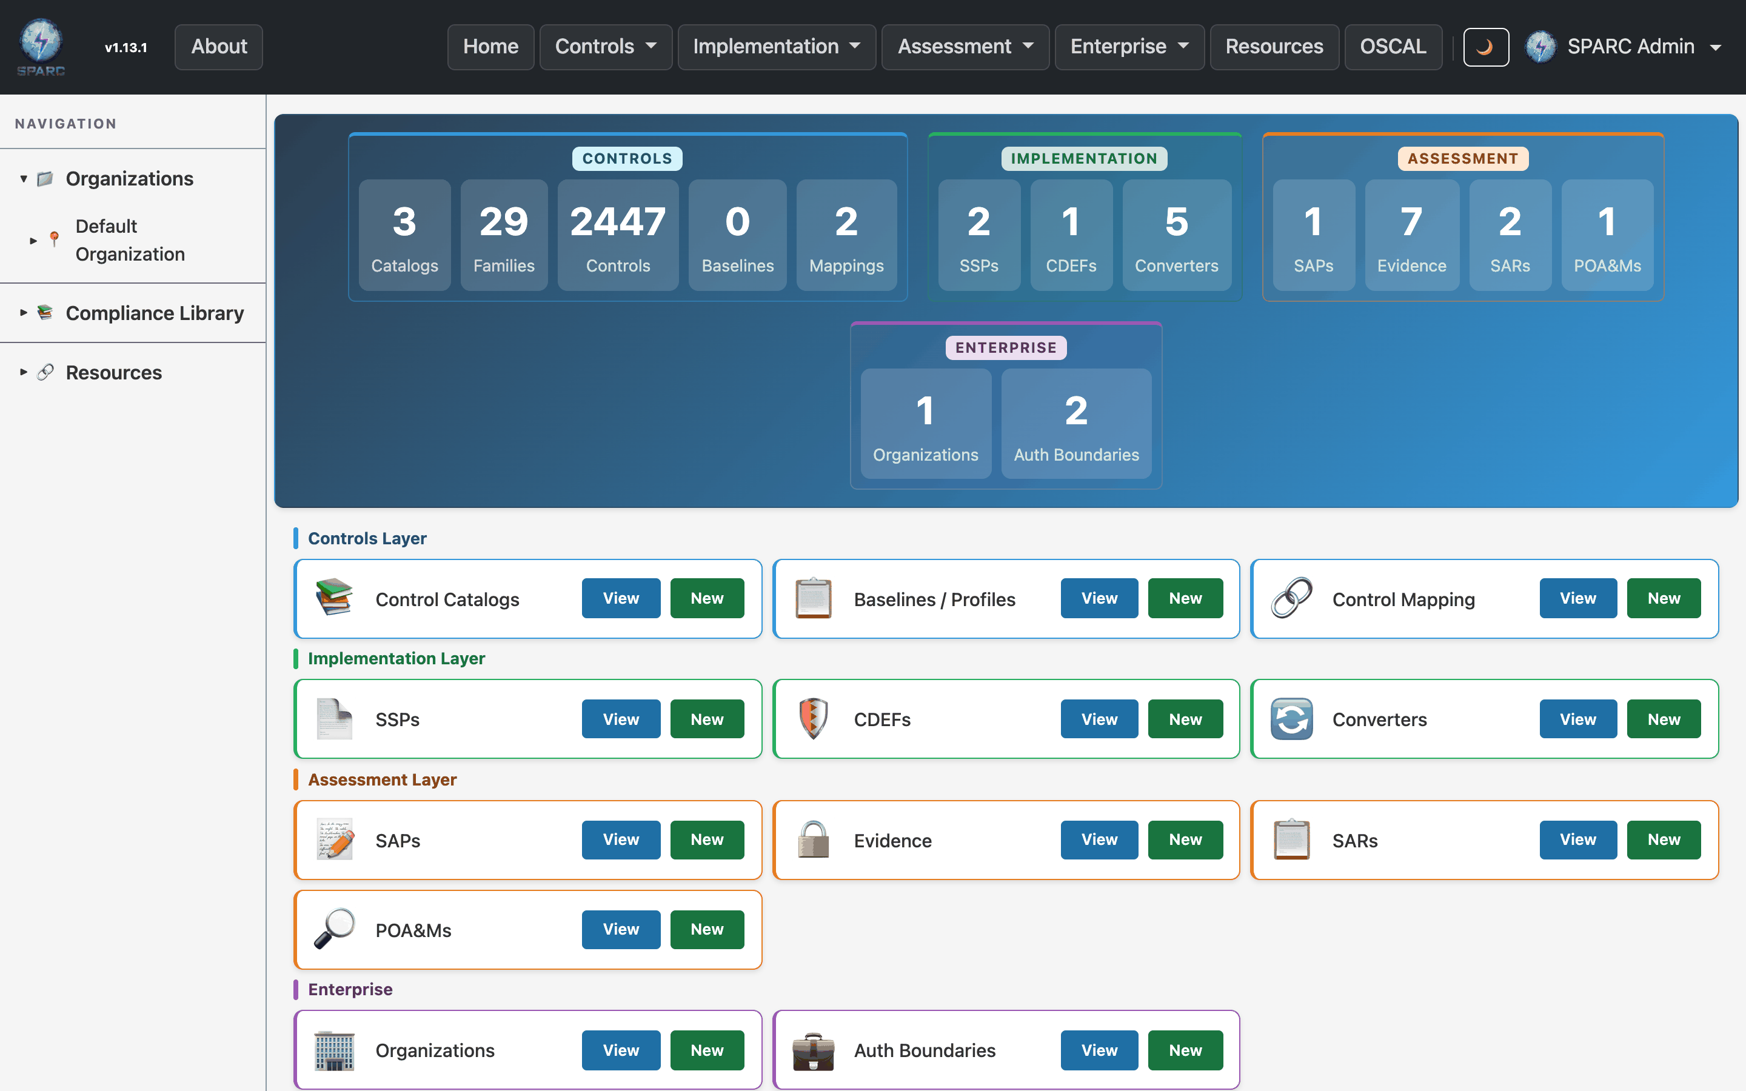Screen dimensions: 1746x1091
Task: View Evidence items
Action: (1099, 839)
